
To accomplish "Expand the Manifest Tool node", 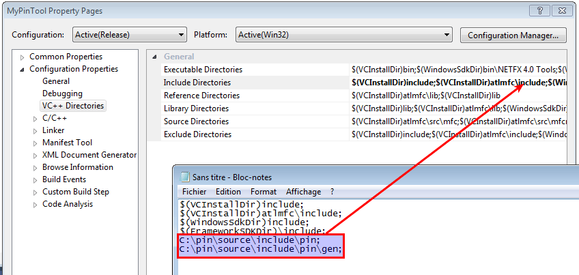I will 36,143.
